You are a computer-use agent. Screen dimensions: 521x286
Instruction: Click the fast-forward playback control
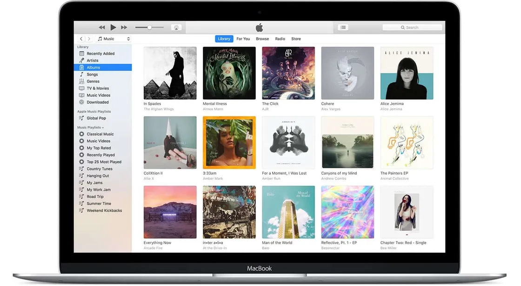[x=124, y=27]
